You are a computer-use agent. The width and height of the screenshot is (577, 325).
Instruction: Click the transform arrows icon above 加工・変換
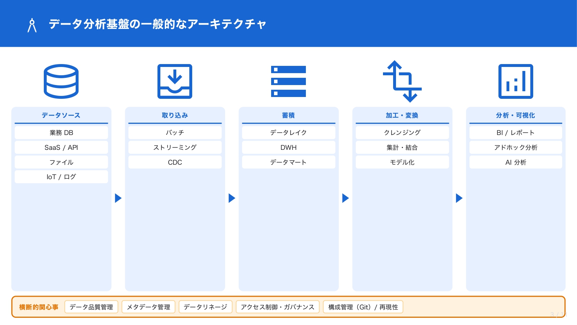tap(402, 81)
